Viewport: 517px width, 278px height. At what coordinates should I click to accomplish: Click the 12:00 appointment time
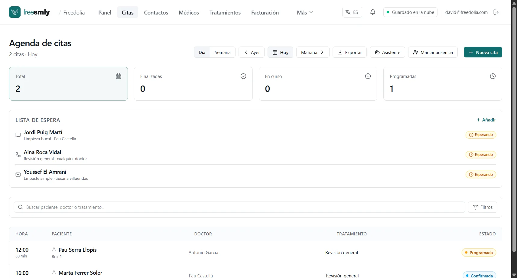[x=22, y=250]
